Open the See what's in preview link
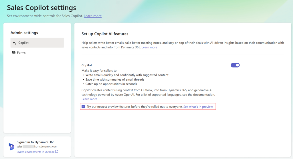This screenshot has height=159, width=293. 198,107
